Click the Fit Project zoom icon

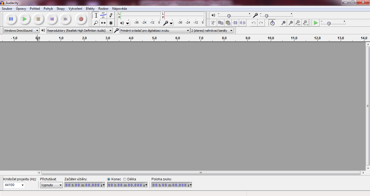305,23
